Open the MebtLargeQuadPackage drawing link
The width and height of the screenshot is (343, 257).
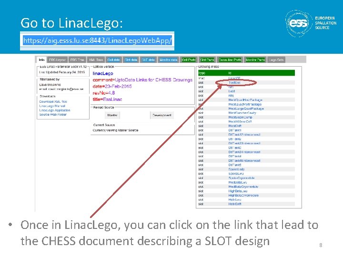246,109
